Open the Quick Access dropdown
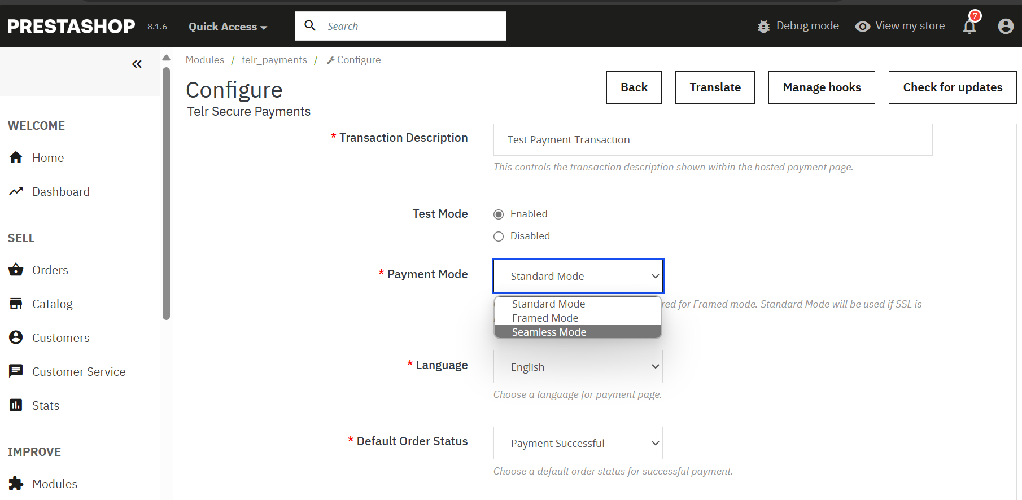 click(228, 27)
